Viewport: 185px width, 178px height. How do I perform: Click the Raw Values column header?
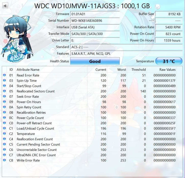pos(162,70)
